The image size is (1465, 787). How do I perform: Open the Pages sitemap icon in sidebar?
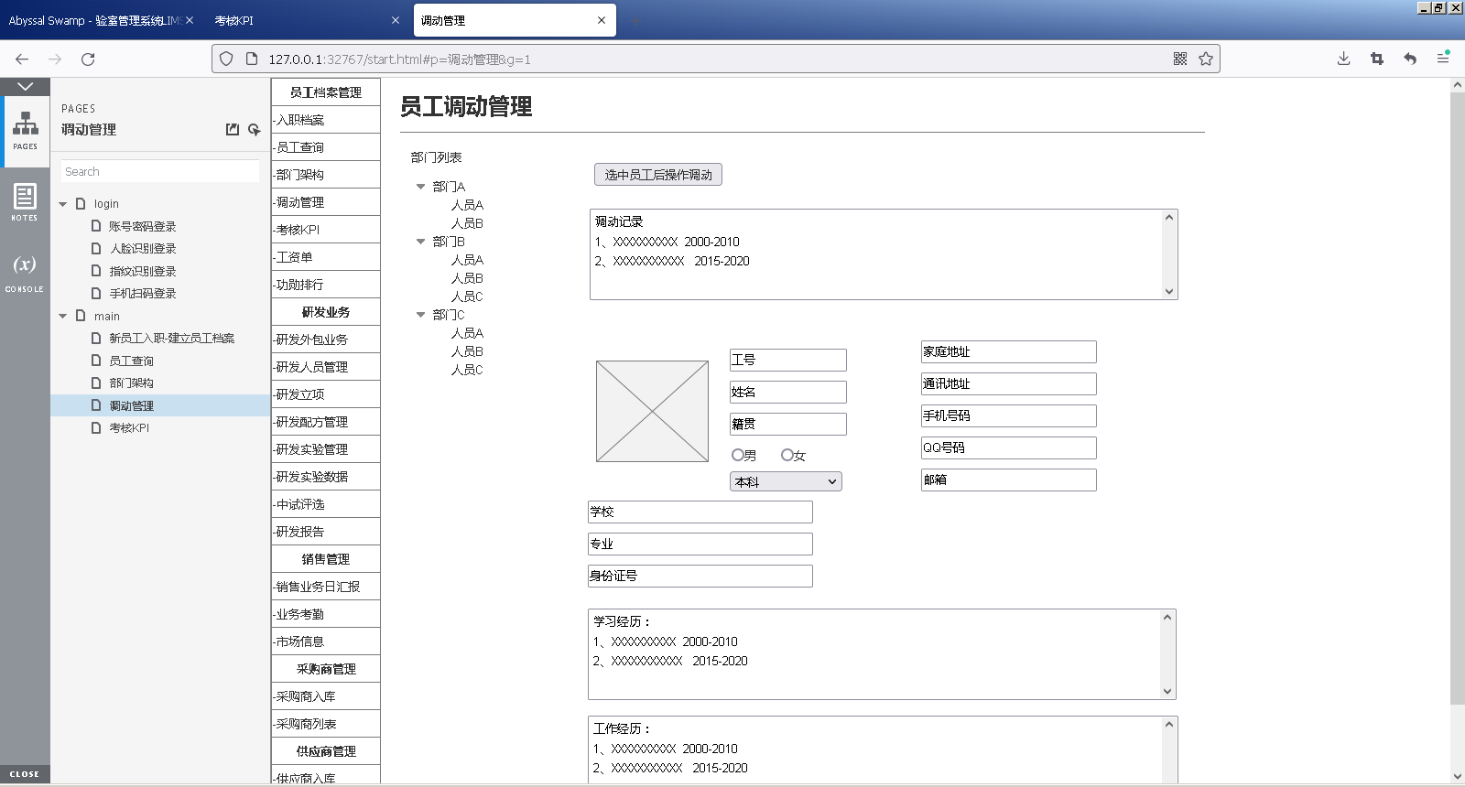[25, 129]
